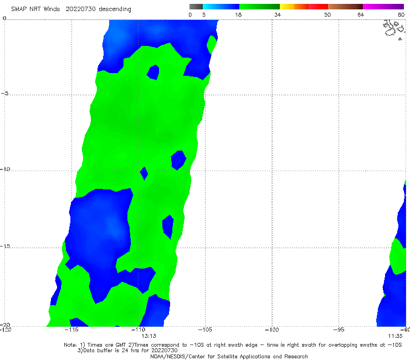Click the magenta 64-80 segment of the color bar
This screenshot has width=410, height=360.
(x=383, y=7)
